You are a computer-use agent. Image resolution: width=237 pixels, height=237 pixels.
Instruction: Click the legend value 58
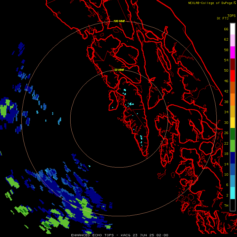pos(226,50)
